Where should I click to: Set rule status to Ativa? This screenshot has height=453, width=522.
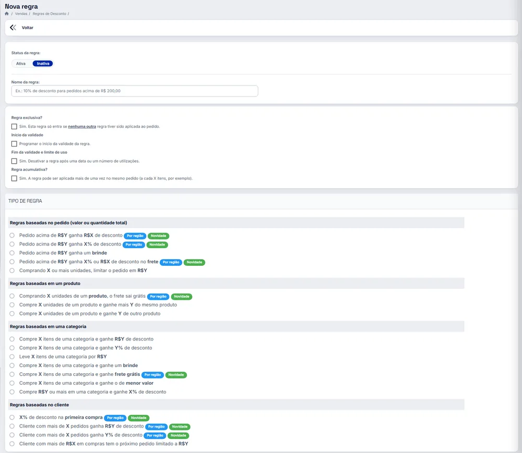tap(21, 64)
